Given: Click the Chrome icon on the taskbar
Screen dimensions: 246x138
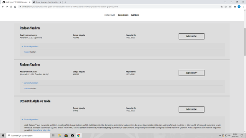Looking at the screenshot, I should pyautogui.click(x=78, y=135).
